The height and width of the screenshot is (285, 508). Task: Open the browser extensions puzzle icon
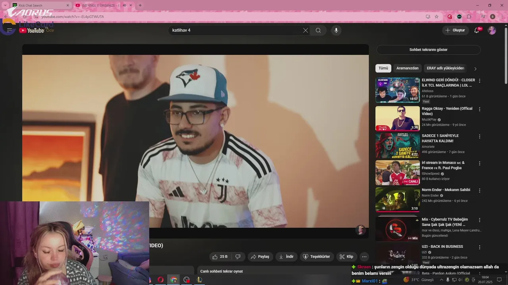pos(469,17)
